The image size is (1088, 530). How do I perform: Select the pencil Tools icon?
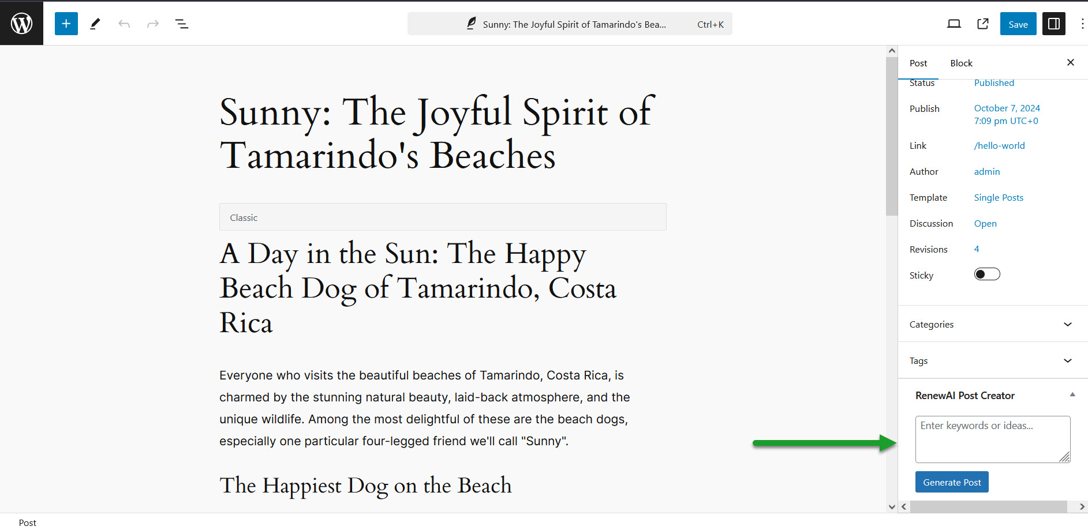pos(95,24)
